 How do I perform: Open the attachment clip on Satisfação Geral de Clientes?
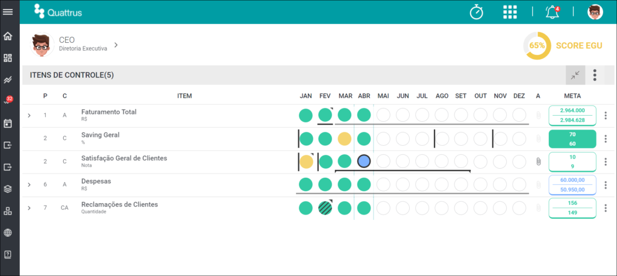click(538, 162)
